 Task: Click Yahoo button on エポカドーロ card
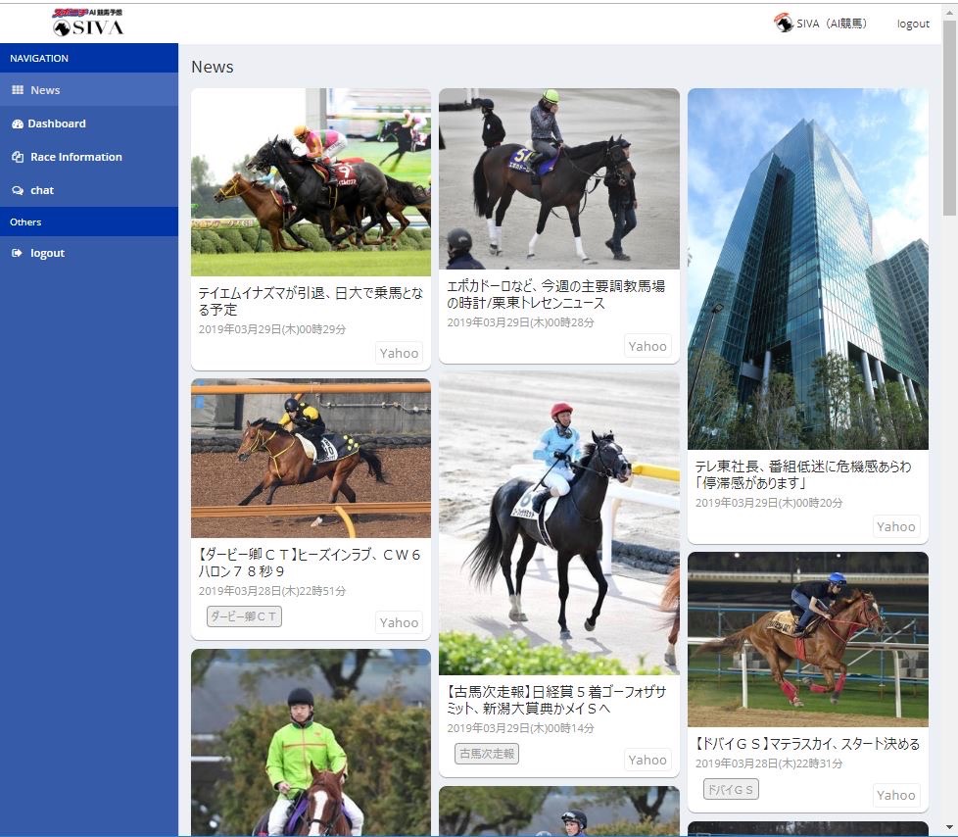[647, 346]
